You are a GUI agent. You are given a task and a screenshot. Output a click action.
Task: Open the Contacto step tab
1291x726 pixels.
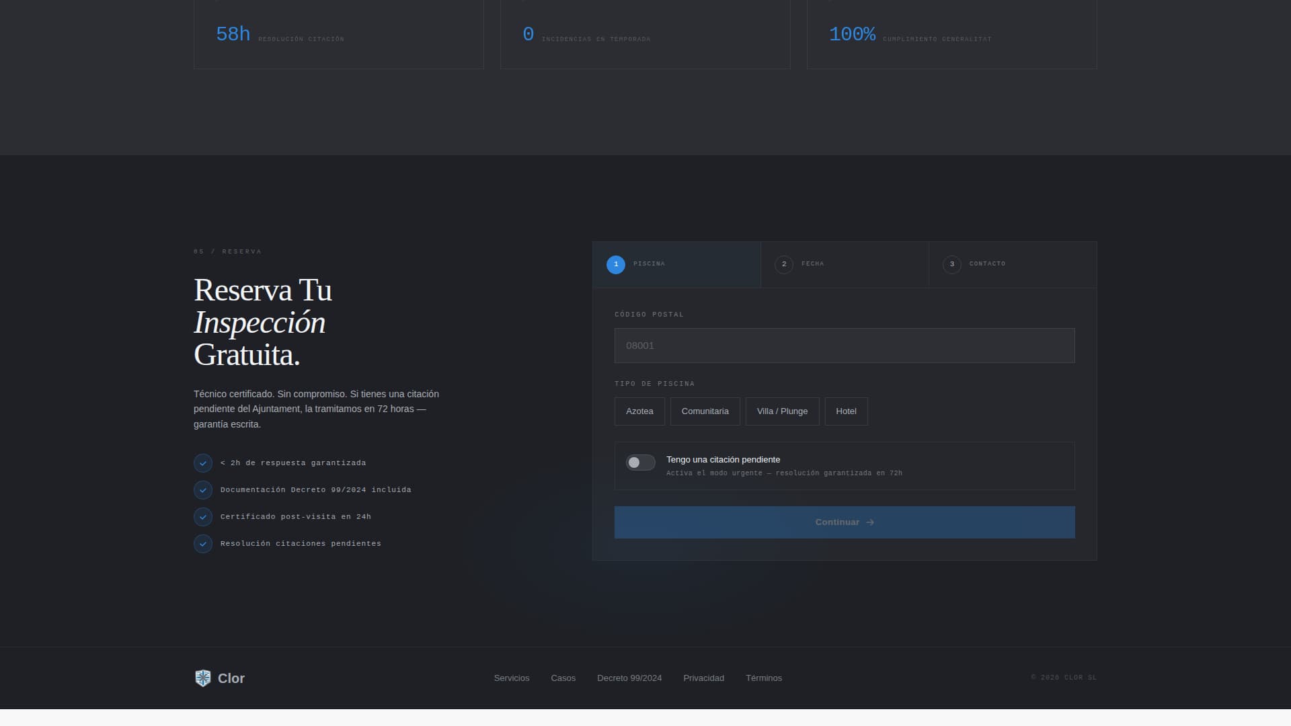click(x=1013, y=265)
